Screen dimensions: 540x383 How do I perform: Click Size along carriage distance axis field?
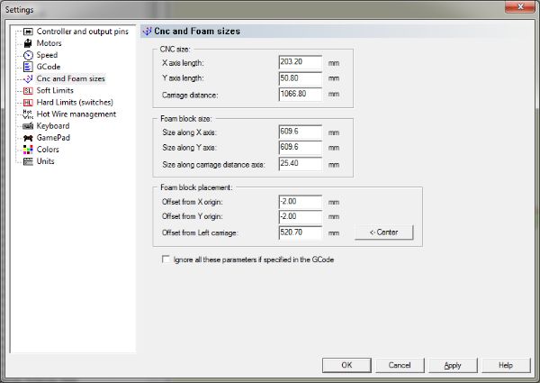tap(301, 164)
